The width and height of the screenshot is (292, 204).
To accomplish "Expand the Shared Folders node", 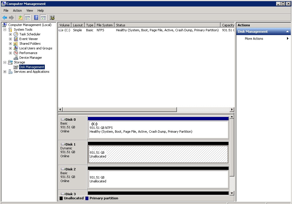I will tap(11, 44).
